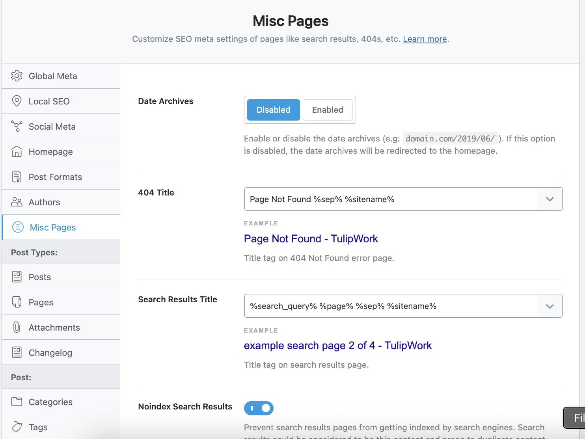Set Date Archives to Enabled
The image size is (585, 439).
tap(328, 110)
